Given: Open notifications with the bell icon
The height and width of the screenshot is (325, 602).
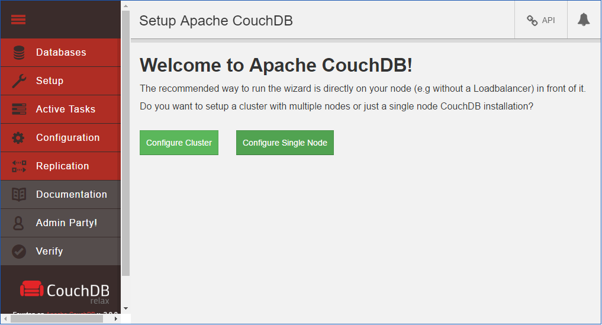Looking at the screenshot, I should [x=584, y=20].
